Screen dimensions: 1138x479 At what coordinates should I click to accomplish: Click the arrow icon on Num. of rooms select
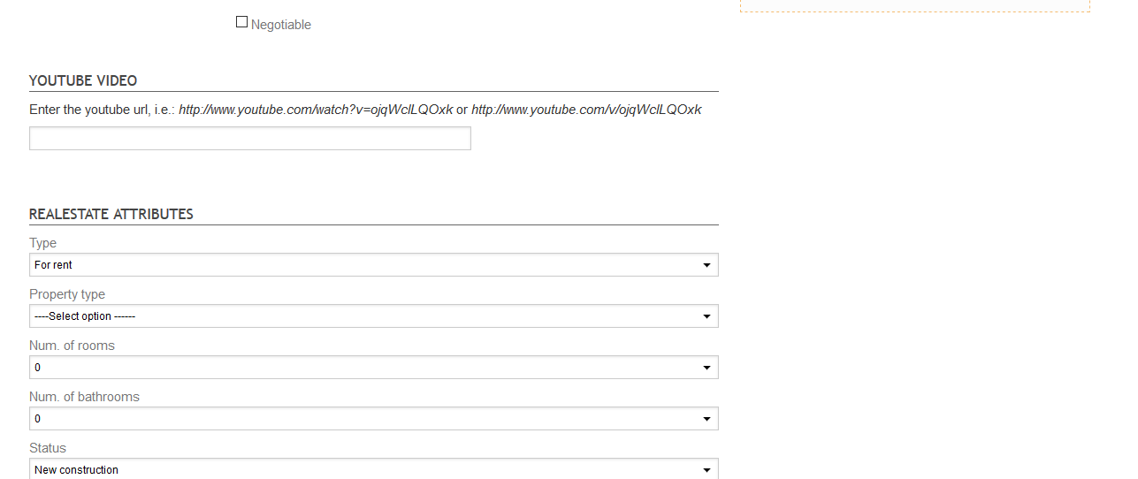coord(706,368)
